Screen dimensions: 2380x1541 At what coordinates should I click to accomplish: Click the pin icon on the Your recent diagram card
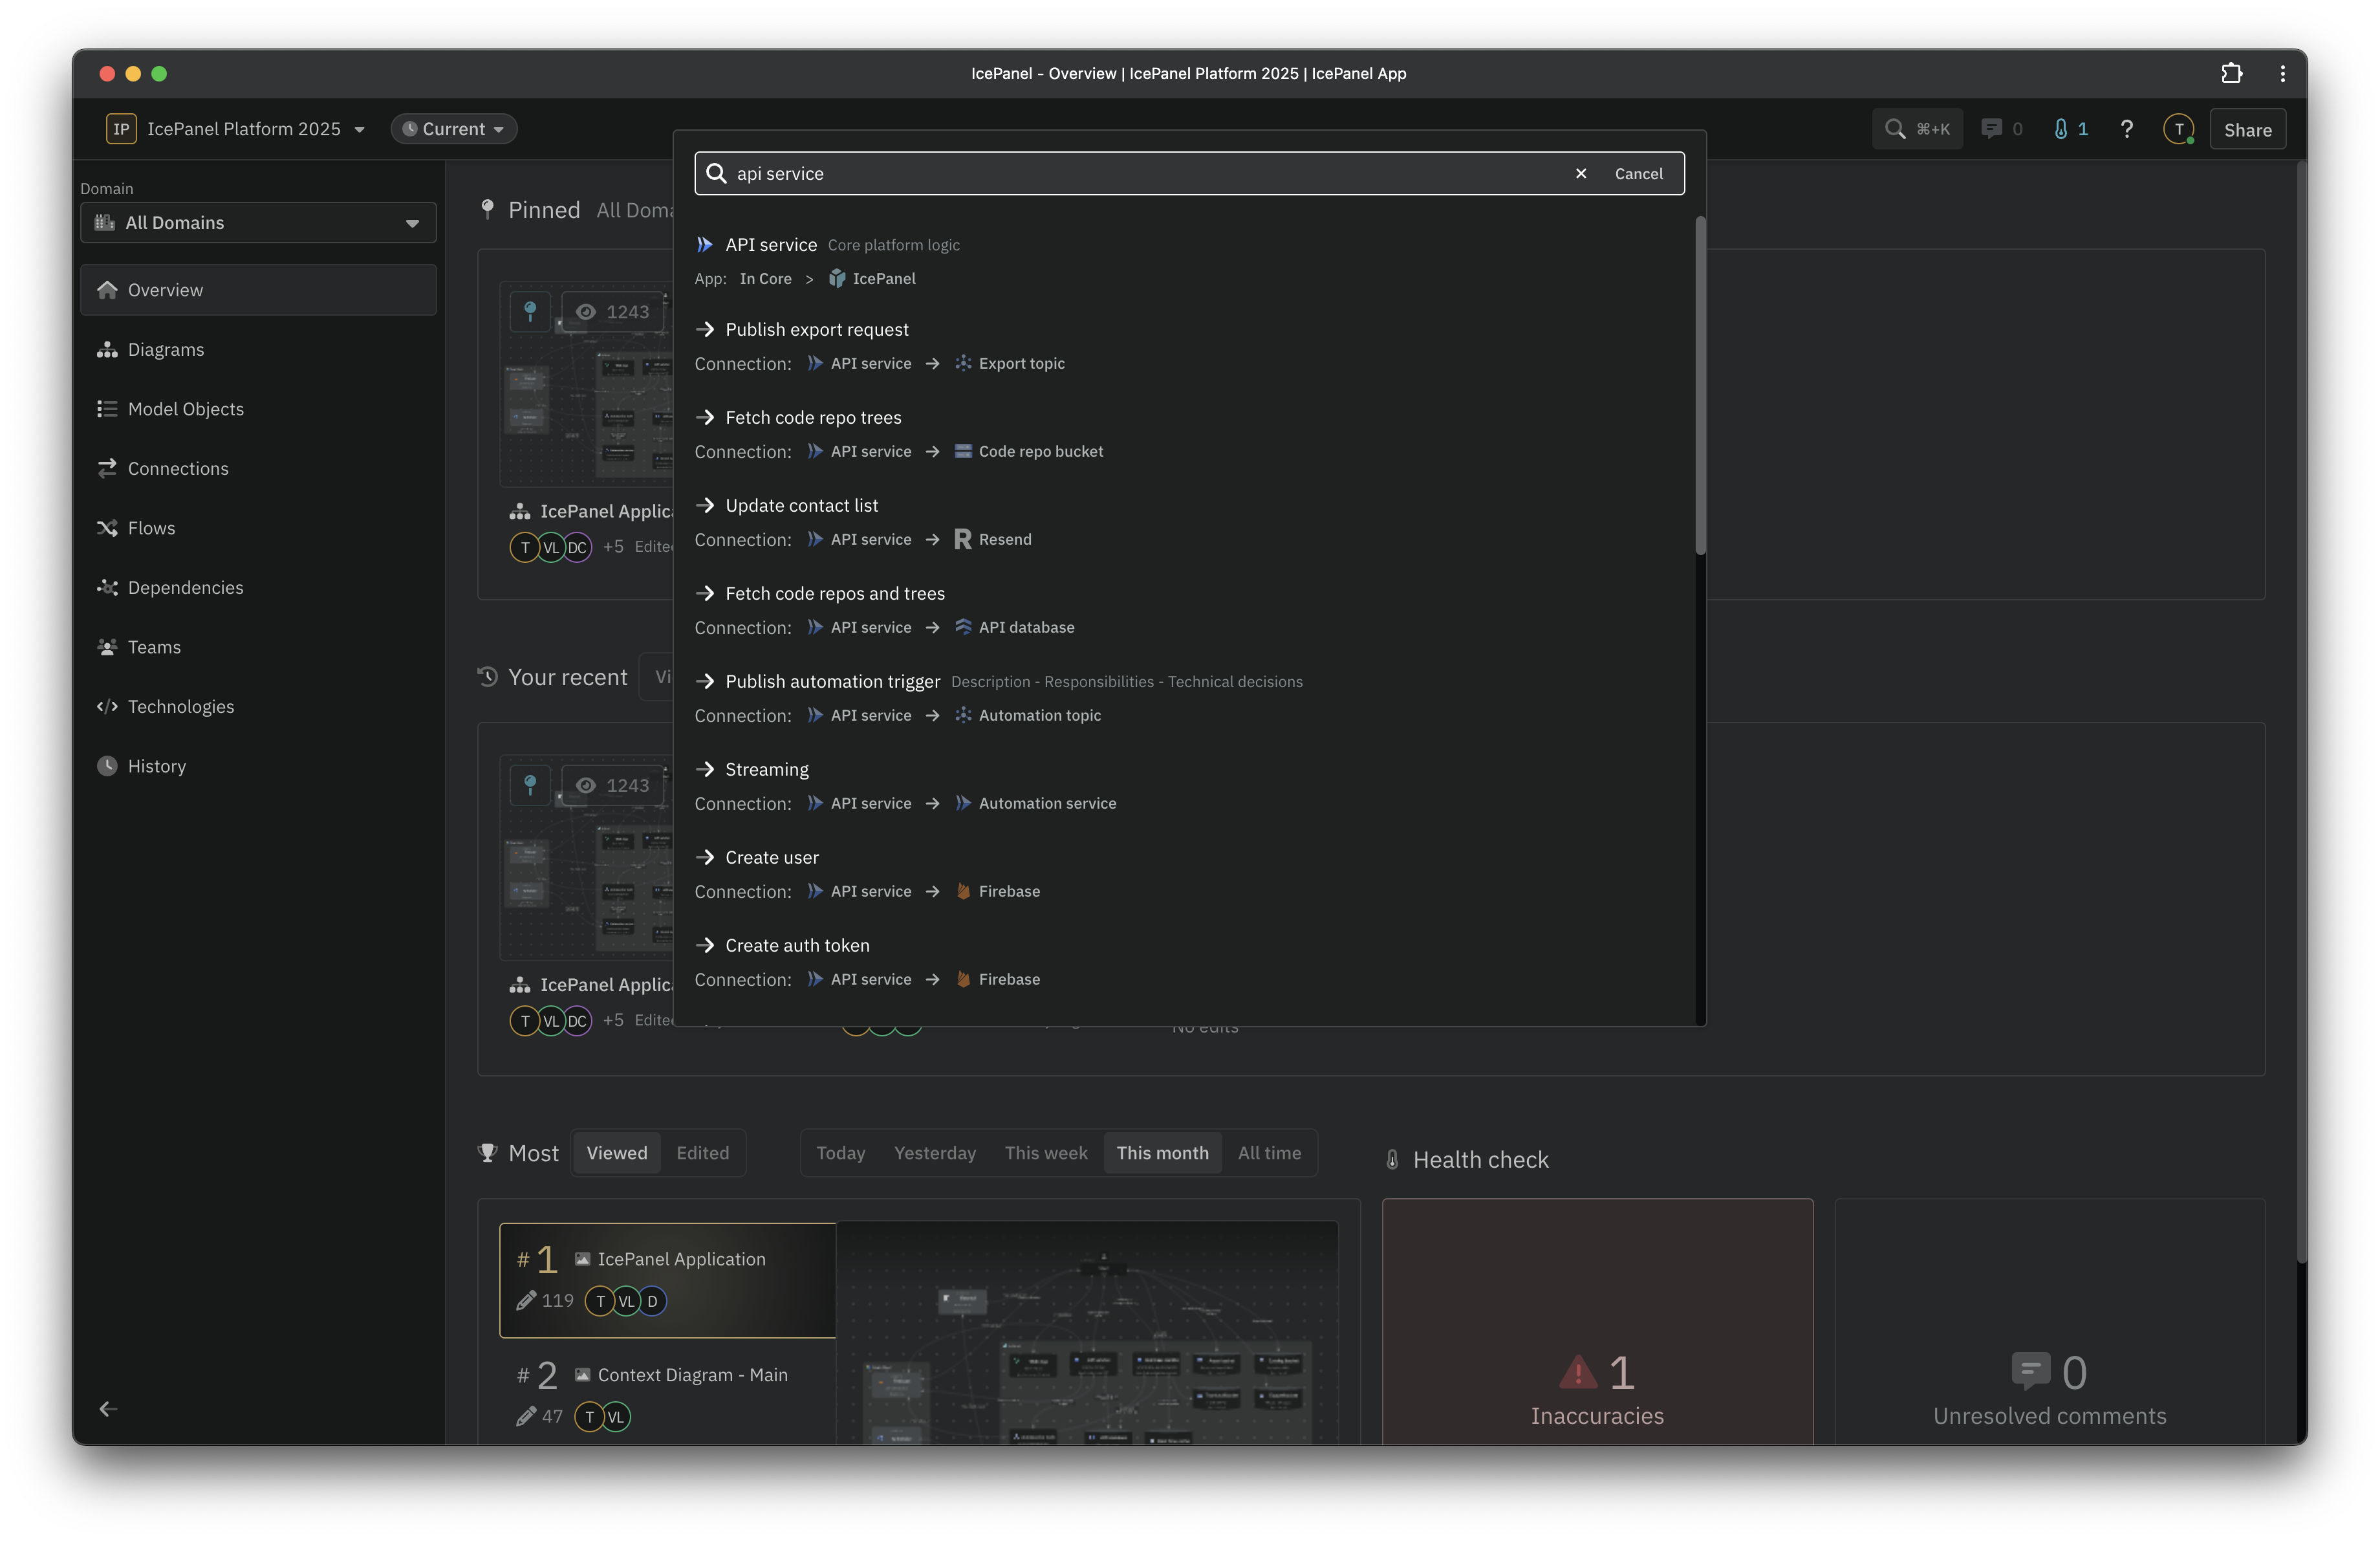click(x=531, y=785)
